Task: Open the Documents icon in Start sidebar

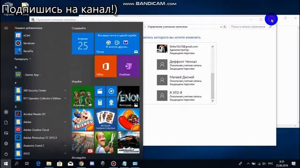Action: 6,122
